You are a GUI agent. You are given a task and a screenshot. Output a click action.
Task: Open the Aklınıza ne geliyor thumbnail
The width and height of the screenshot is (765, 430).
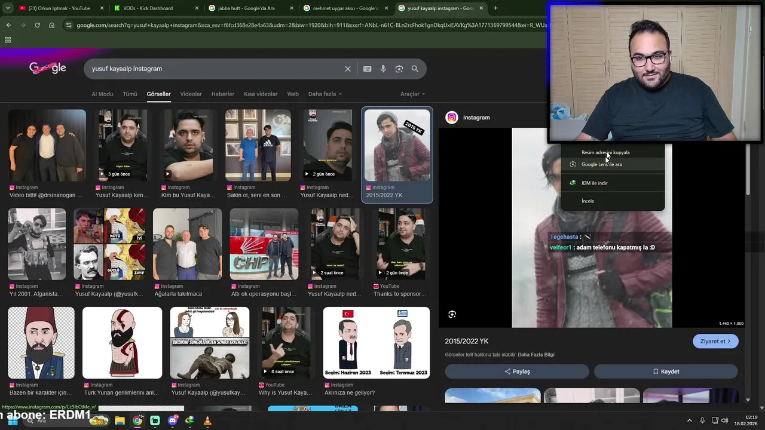377,343
